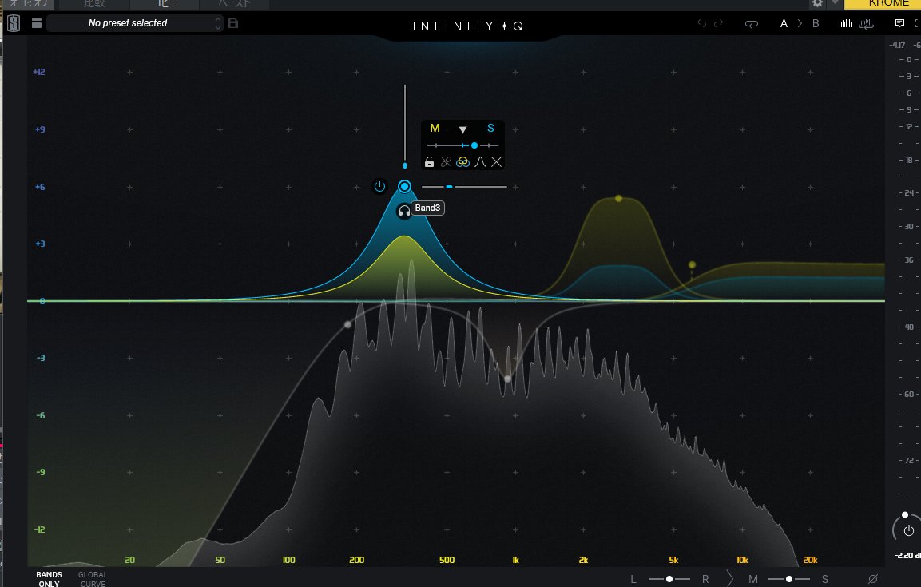Toggle the output power button
921x587 pixels.
[x=909, y=530]
